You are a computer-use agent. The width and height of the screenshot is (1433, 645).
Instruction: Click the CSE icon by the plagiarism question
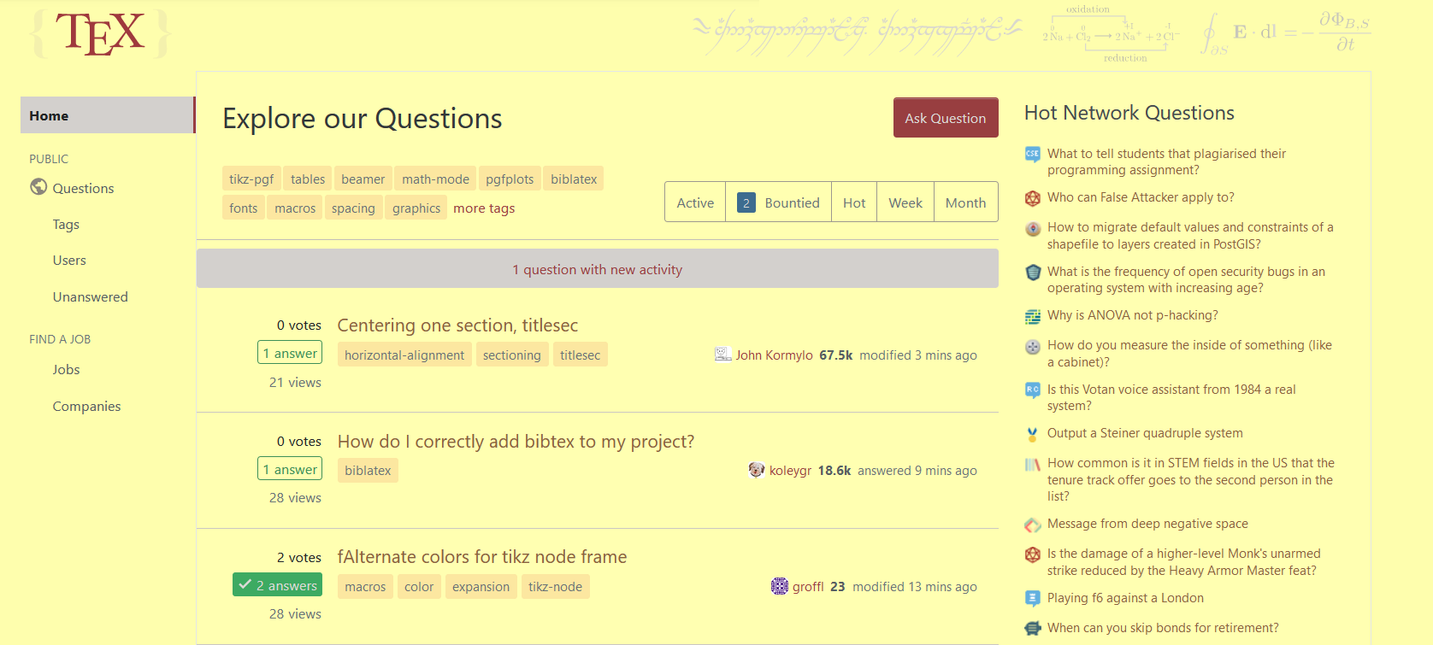point(1032,155)
